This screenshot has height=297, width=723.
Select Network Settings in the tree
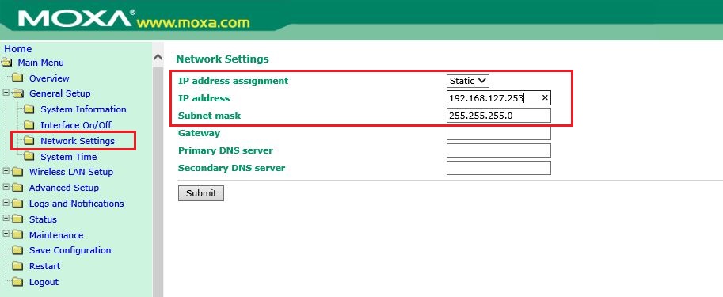tap(78, 141)
